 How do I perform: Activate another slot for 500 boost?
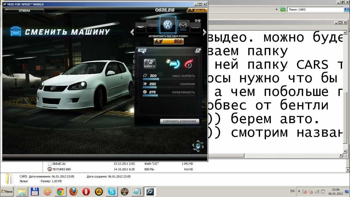pos(168,41)
